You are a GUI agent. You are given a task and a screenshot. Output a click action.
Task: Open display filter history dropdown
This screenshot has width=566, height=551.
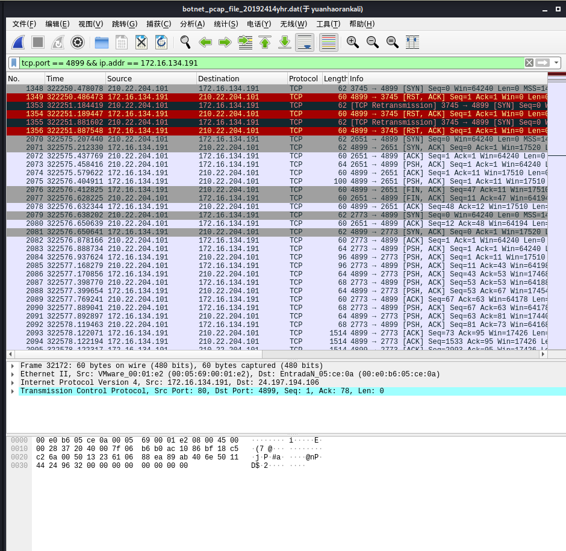click(556, 63)
